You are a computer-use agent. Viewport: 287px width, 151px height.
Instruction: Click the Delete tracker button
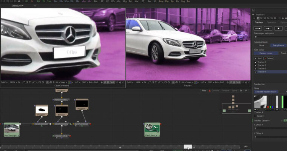[x=269, y=59]
